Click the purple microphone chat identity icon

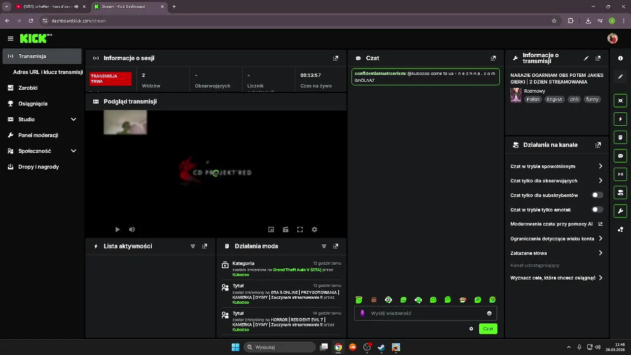click(x=363, y=313)
